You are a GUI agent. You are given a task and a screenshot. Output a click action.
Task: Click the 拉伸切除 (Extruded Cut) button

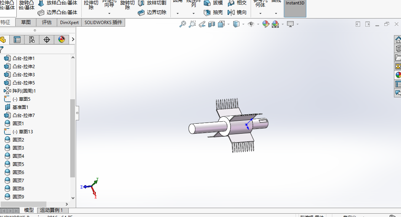(91, 6)
